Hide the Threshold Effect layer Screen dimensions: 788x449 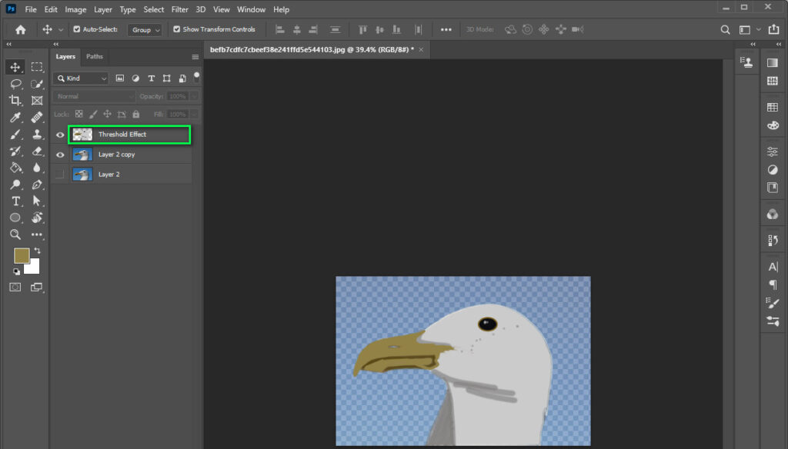tap(60, 134)
